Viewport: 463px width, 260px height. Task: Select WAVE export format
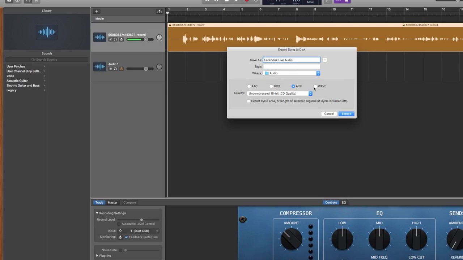315,86
